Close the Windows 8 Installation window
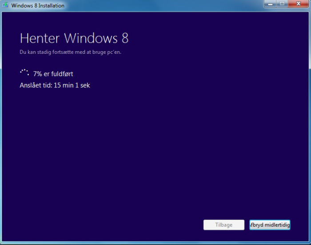 tap(298, 4)
